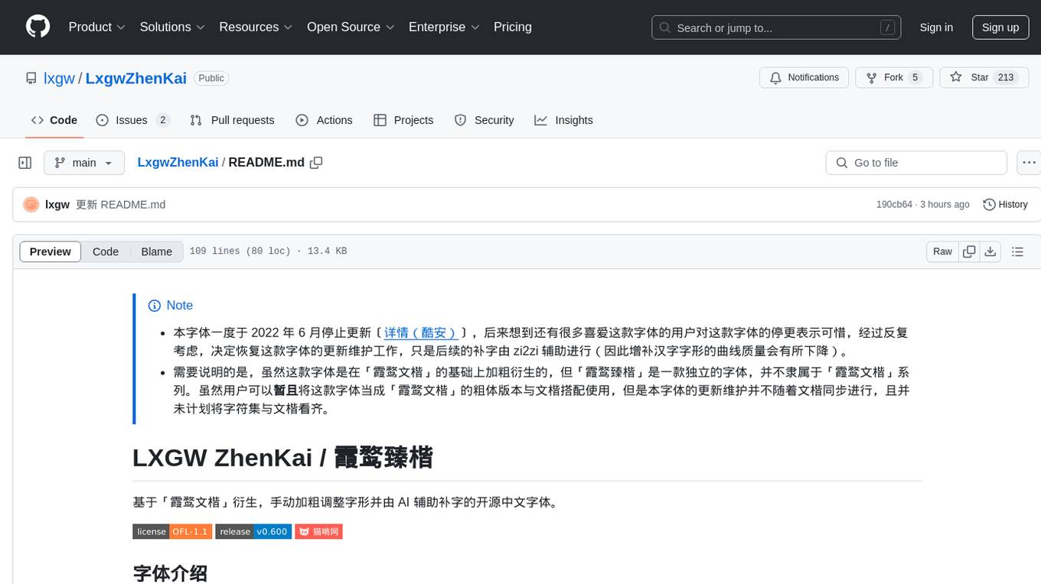
Task: Download the raw README file
Action: [990, 251]
